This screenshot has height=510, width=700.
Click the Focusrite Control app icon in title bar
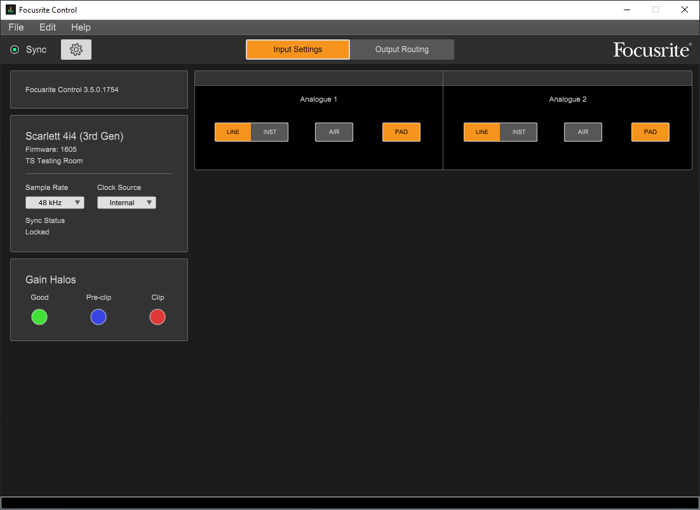pyautogui.click(x=10, y=10)
